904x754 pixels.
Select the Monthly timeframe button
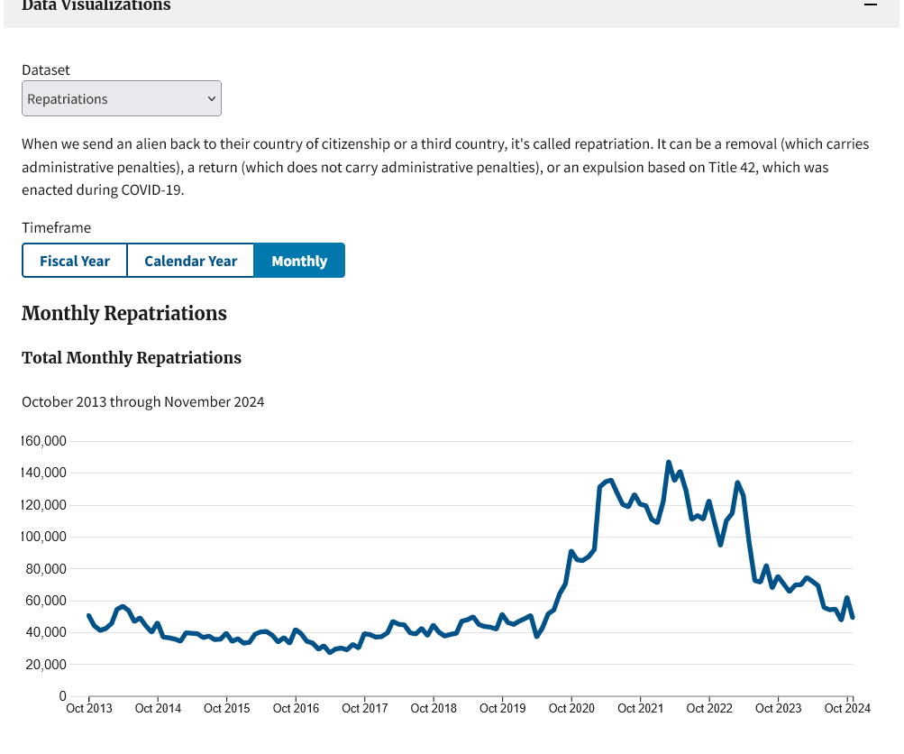click(299, 261)
